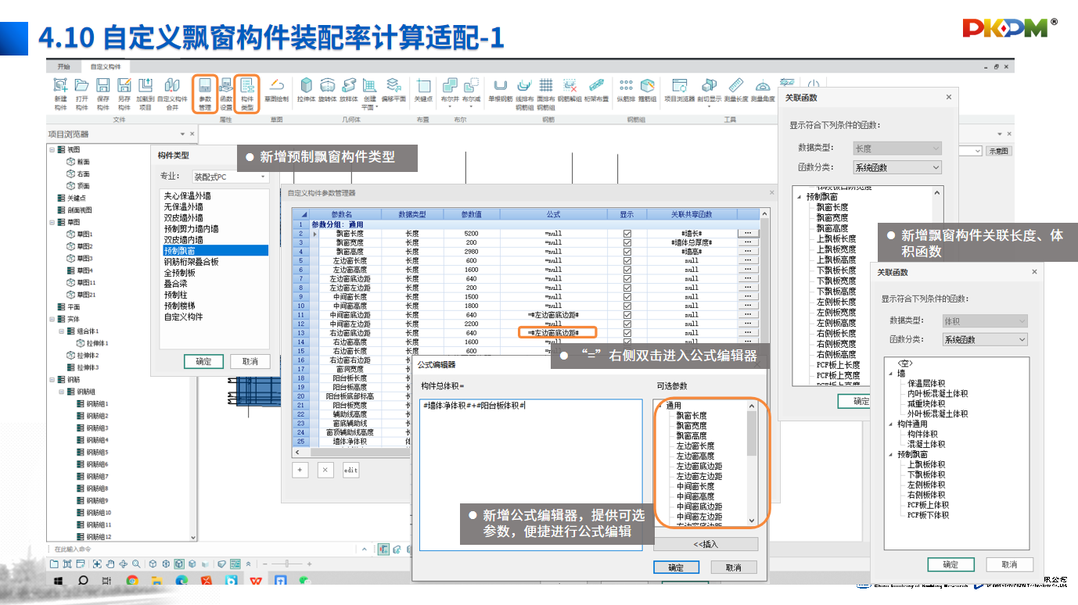The width and height of the screenshot is (1078, 605).
Task: Click 确定 in 构件类型 dialog
Action: [x=203, y=362]
